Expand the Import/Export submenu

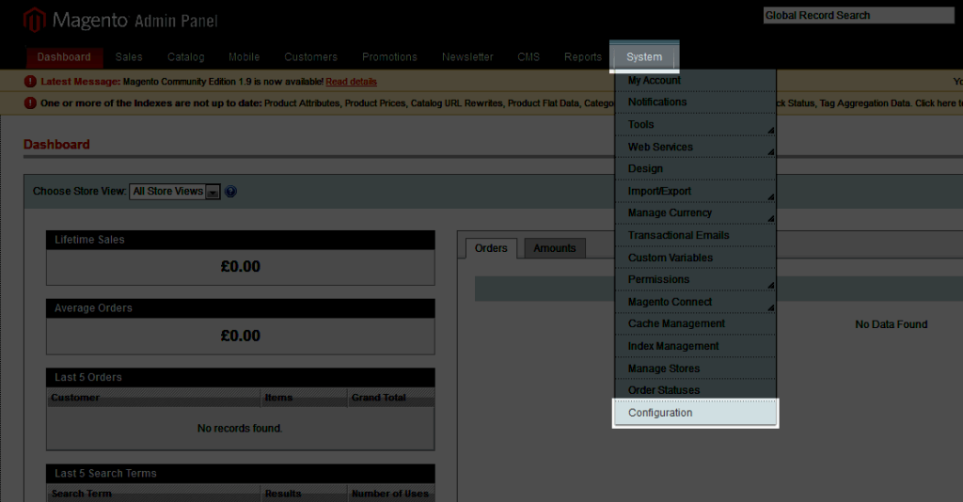pos(695,191)
